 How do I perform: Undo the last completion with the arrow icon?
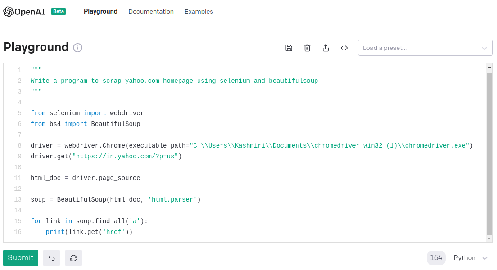click(51, 258)
